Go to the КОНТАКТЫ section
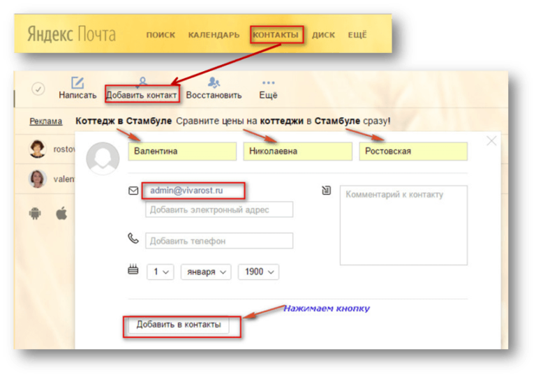 [276, 35]
